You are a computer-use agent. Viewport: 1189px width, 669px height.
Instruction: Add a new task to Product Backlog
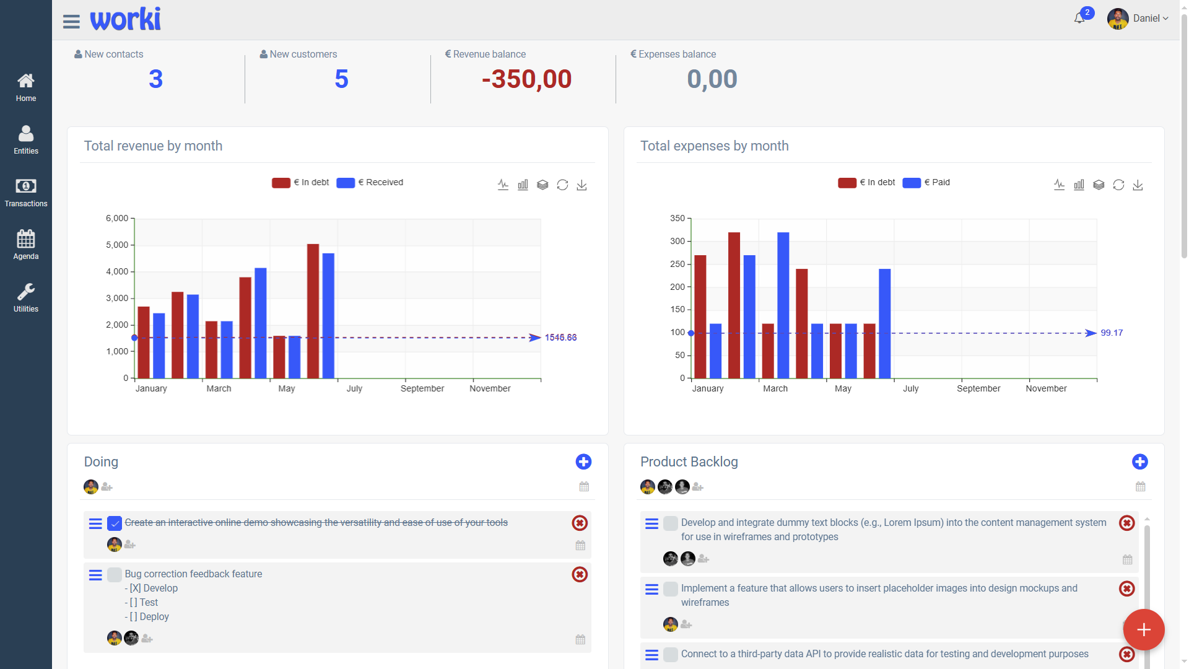point(1140,461)
